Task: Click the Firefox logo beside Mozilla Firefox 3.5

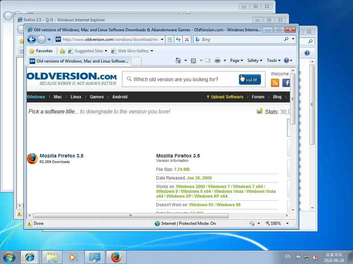Action: [32, 158]
